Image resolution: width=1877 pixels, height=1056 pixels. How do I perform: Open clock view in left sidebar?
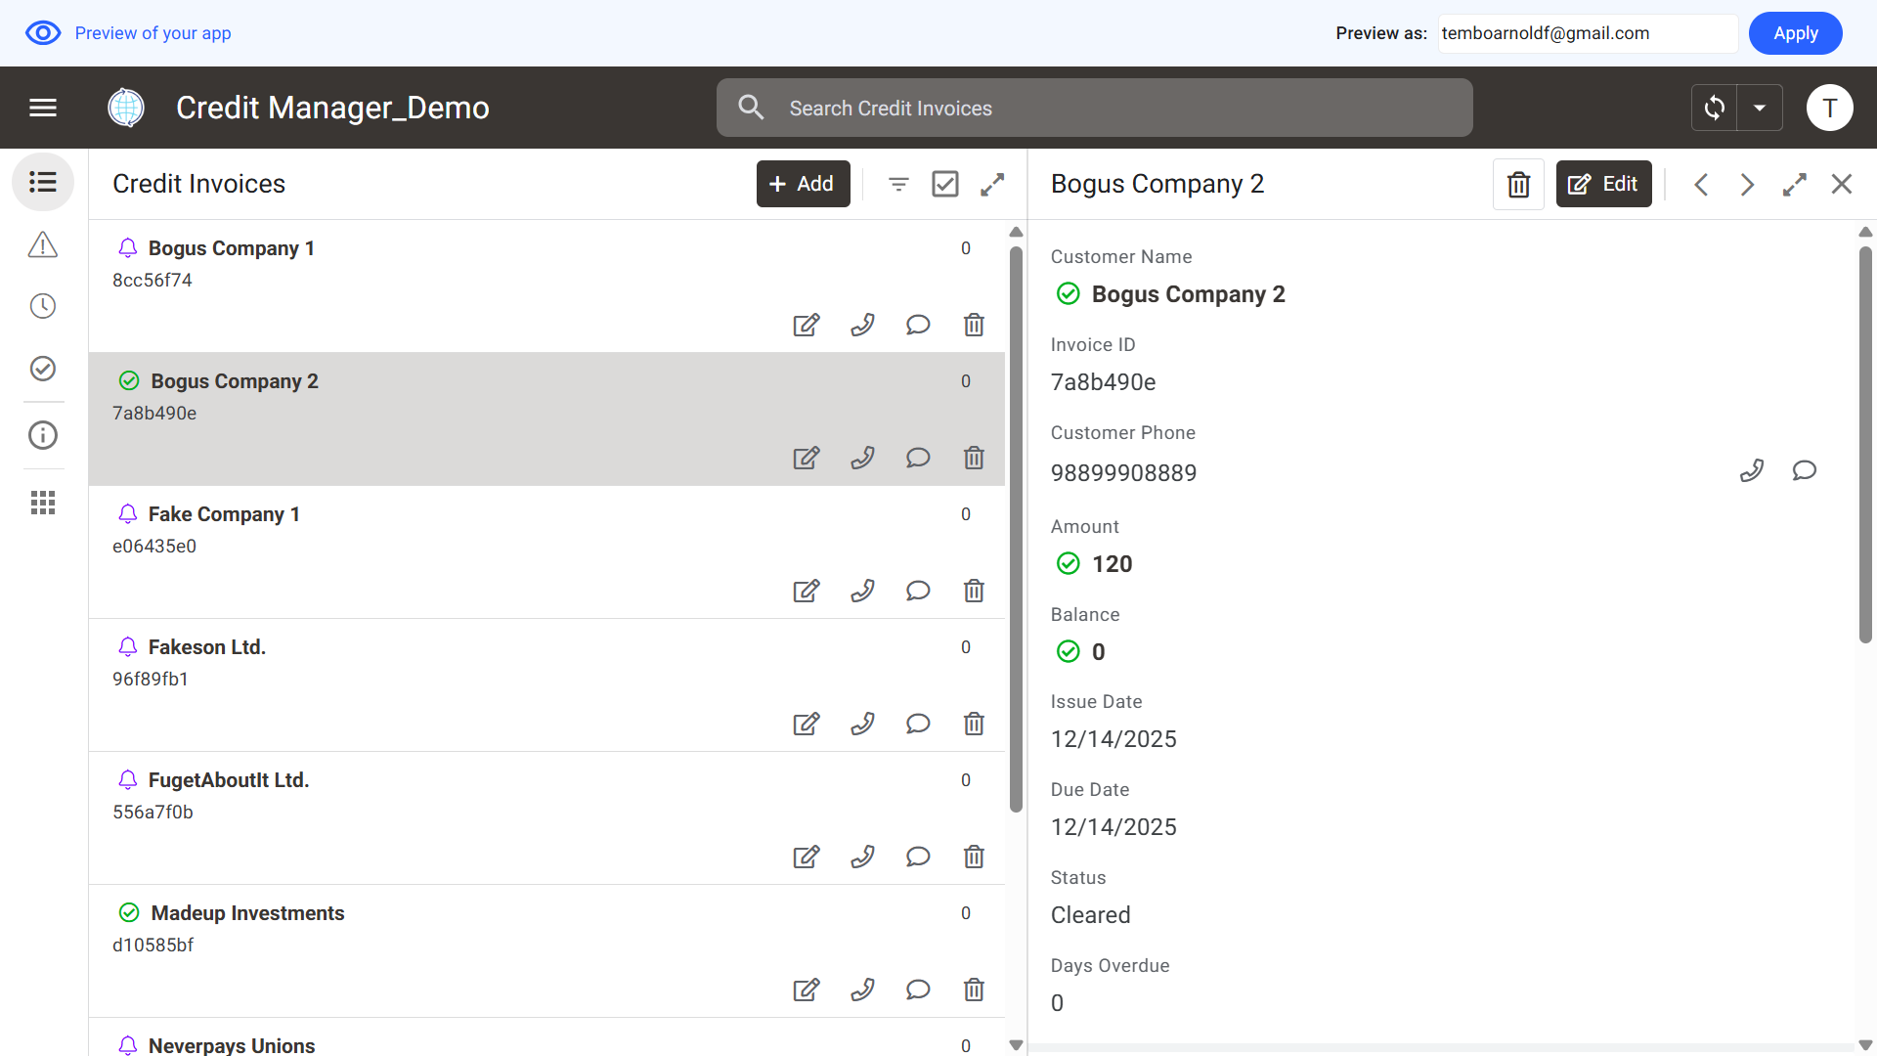pyautogui.click(x=43, y=306)
